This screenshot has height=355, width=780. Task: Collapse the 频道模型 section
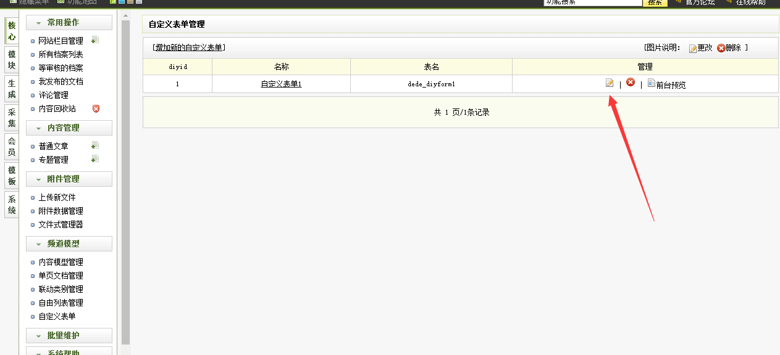tap(69, 243)
